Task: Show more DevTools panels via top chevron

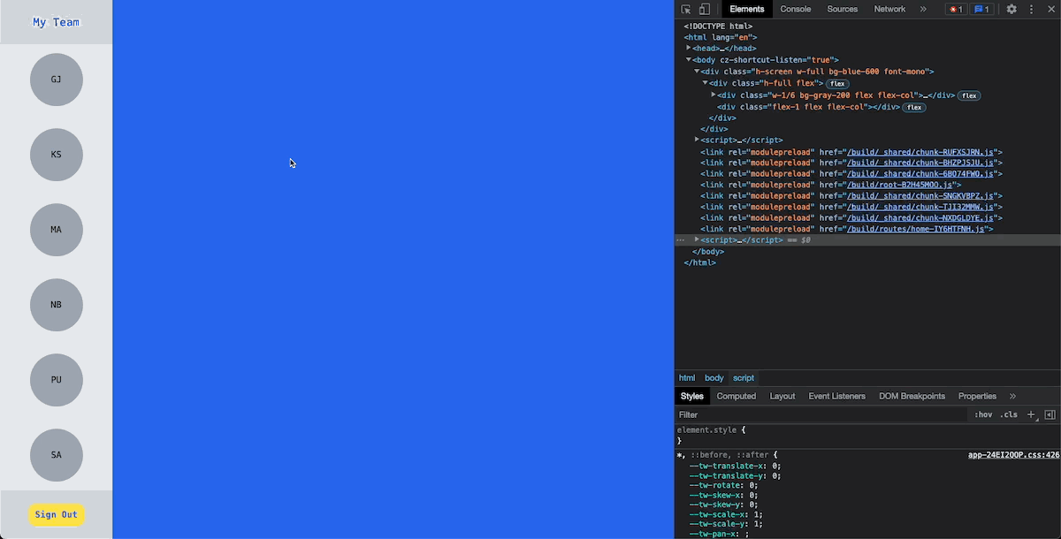Action: click(923, 9)
